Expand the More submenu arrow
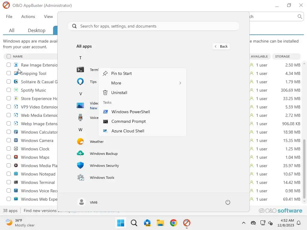The image size is (307, 230). (x=180, y=83)
